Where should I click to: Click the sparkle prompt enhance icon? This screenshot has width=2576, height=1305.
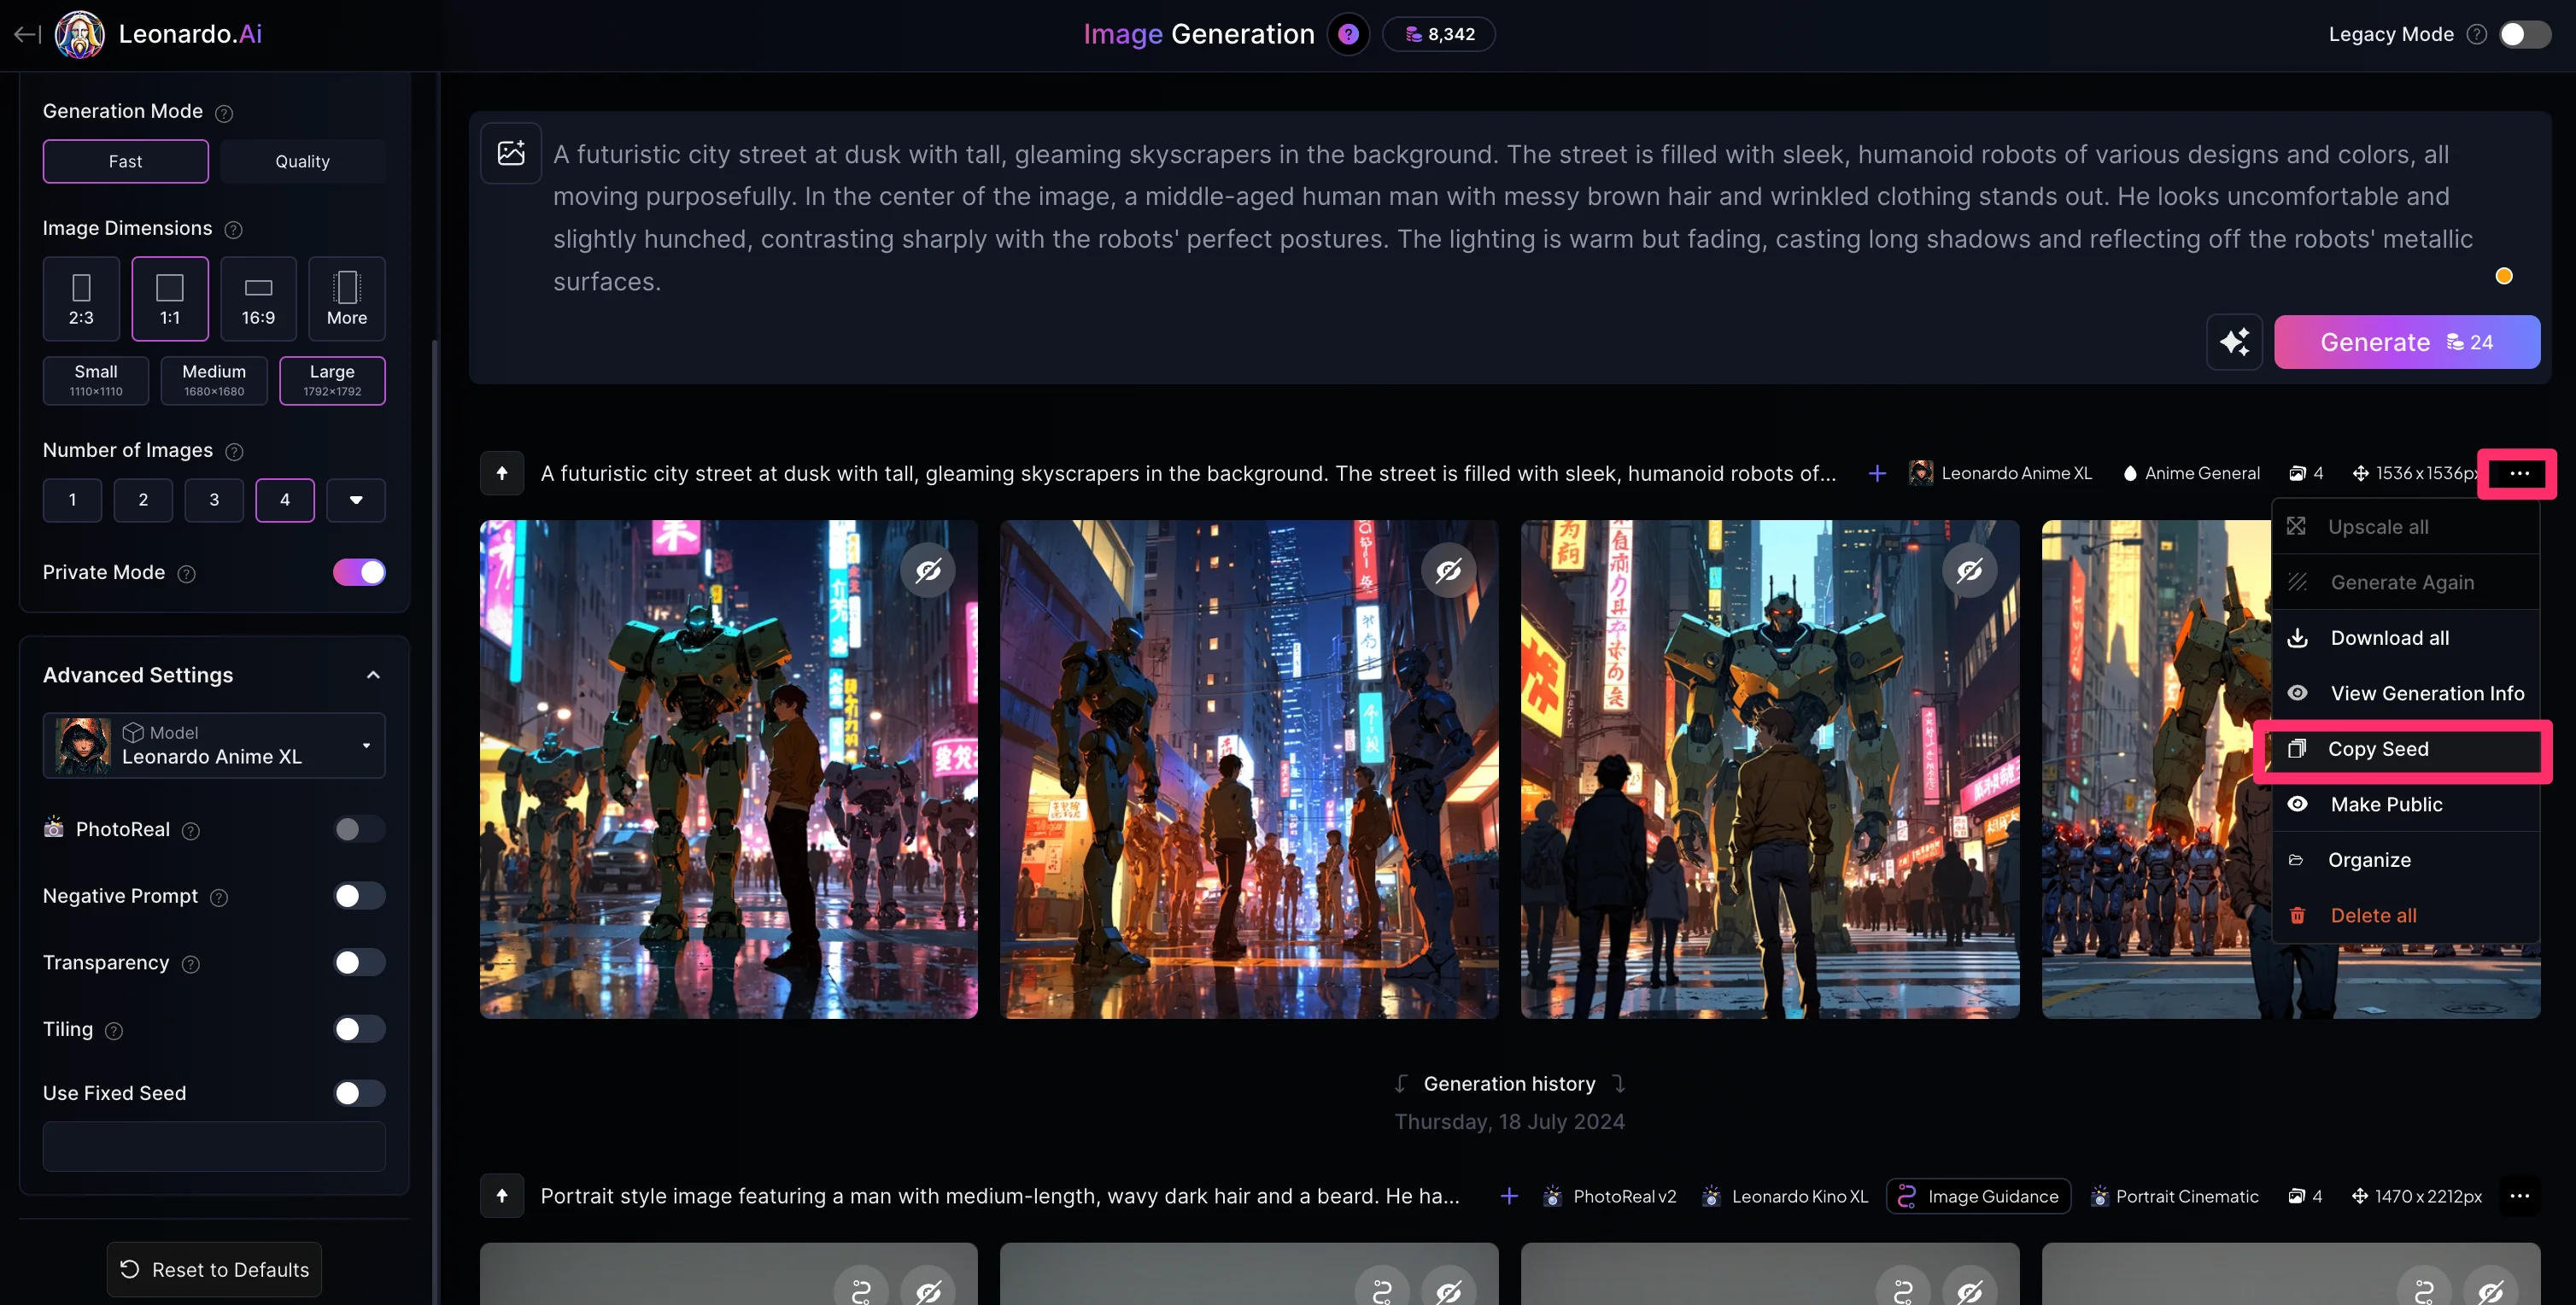click(2234, 342)
